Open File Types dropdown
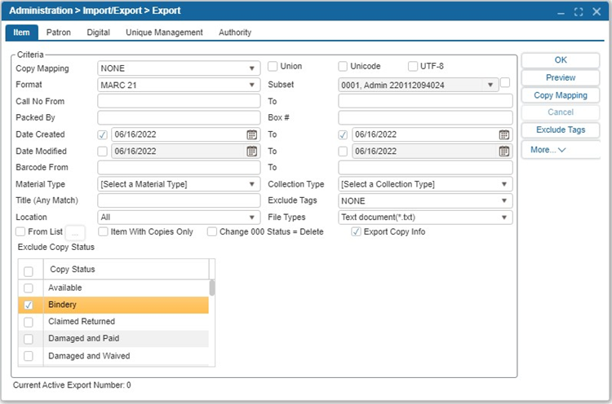Image resolution: width=612 pixels, height=404 pixels. (425, 217)
